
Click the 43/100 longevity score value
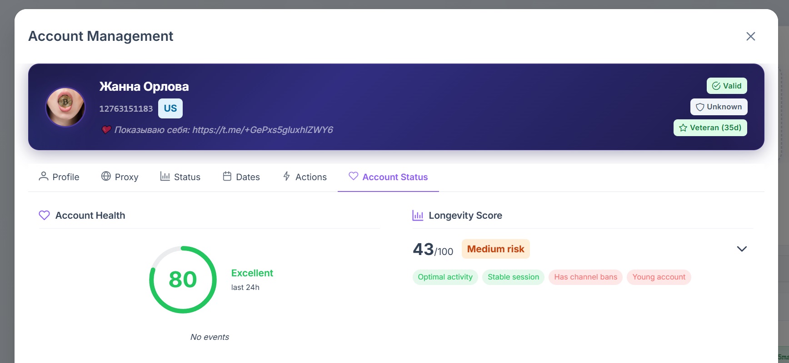(433, 250)
